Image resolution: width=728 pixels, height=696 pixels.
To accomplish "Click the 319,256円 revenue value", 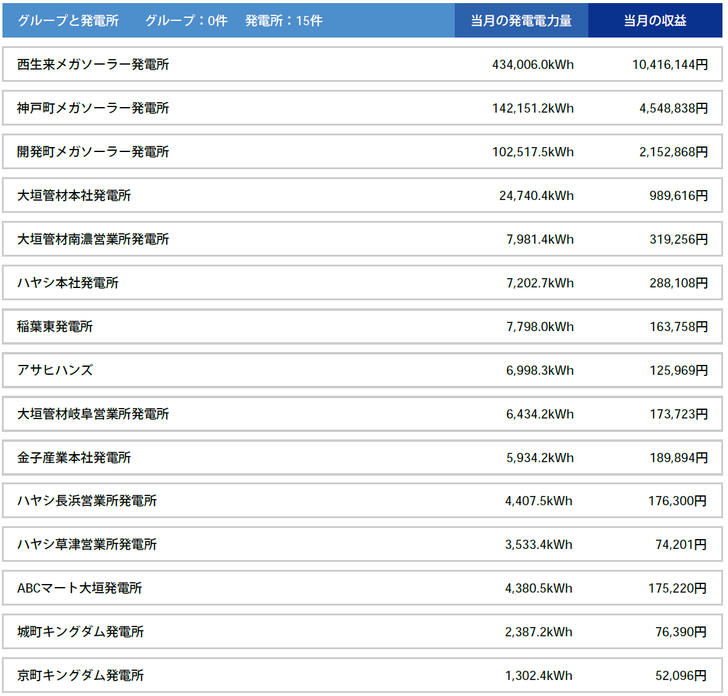I will 679,239.
